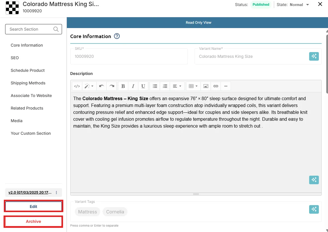Insert a horizontal rule

click(x=226, y=86)
